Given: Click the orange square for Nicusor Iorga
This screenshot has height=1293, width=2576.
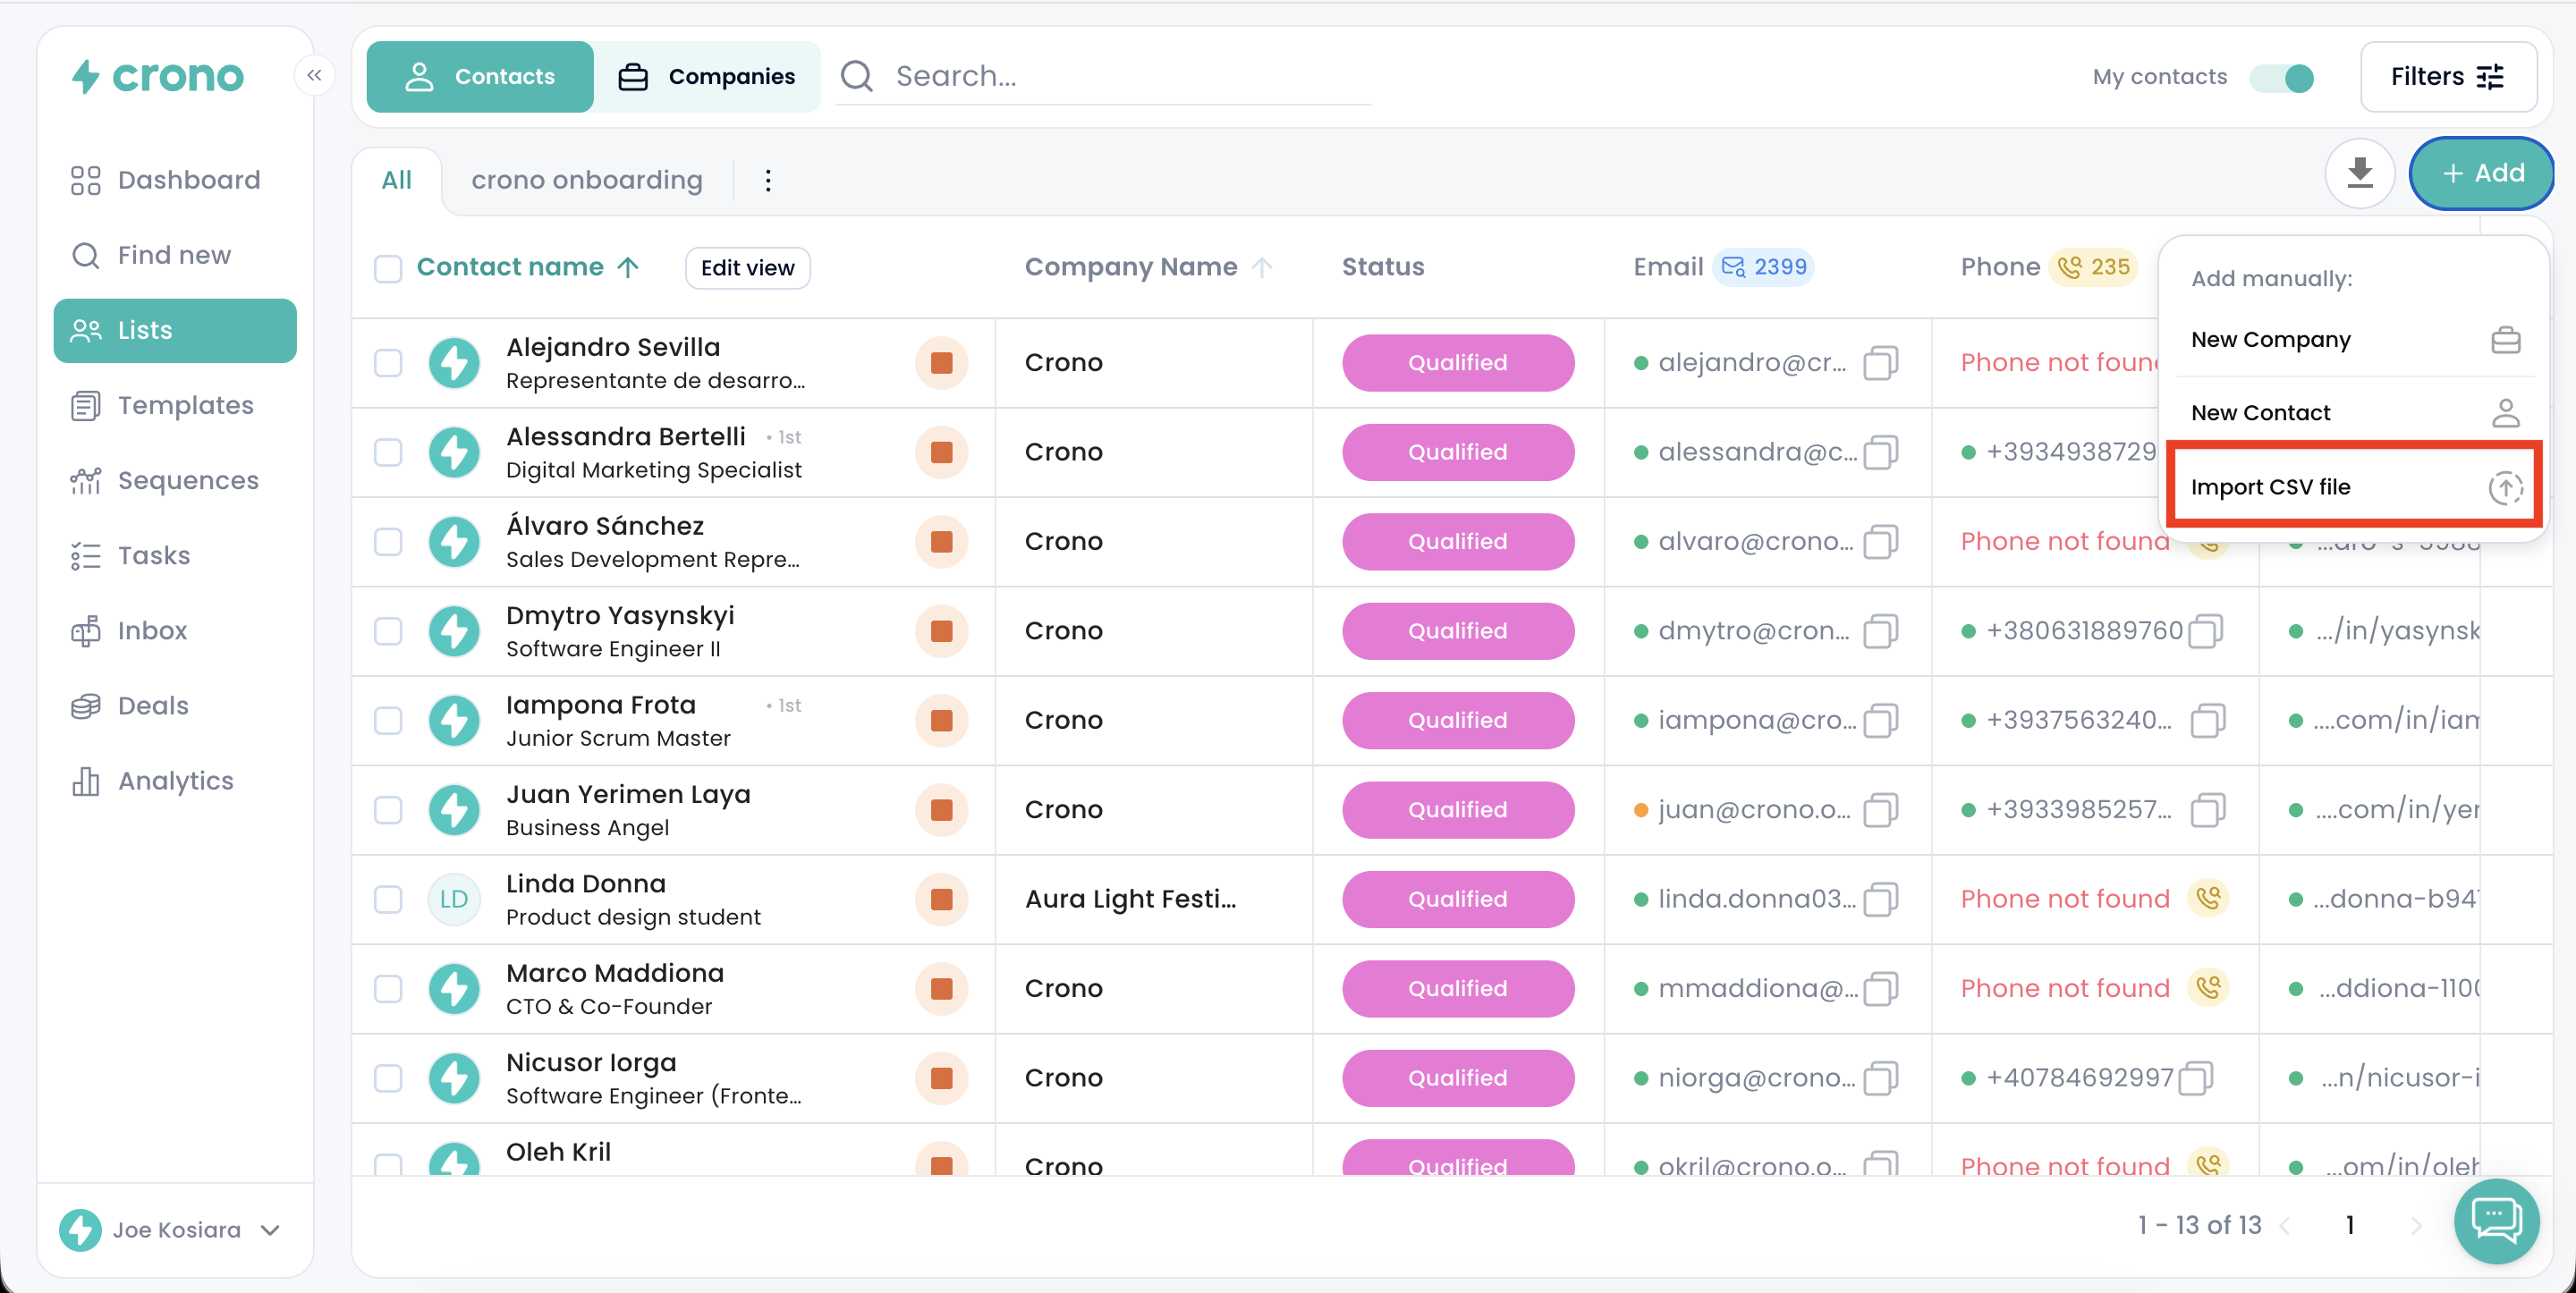Looking at the screenshot, I should click(x=941, y=1078).
